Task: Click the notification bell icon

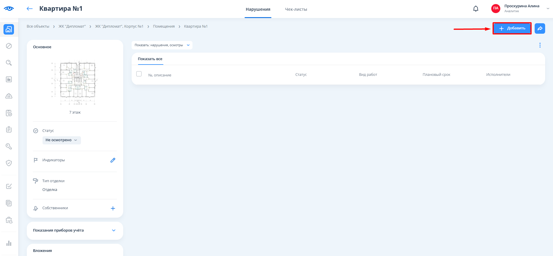Action: [x=476, y=9]
